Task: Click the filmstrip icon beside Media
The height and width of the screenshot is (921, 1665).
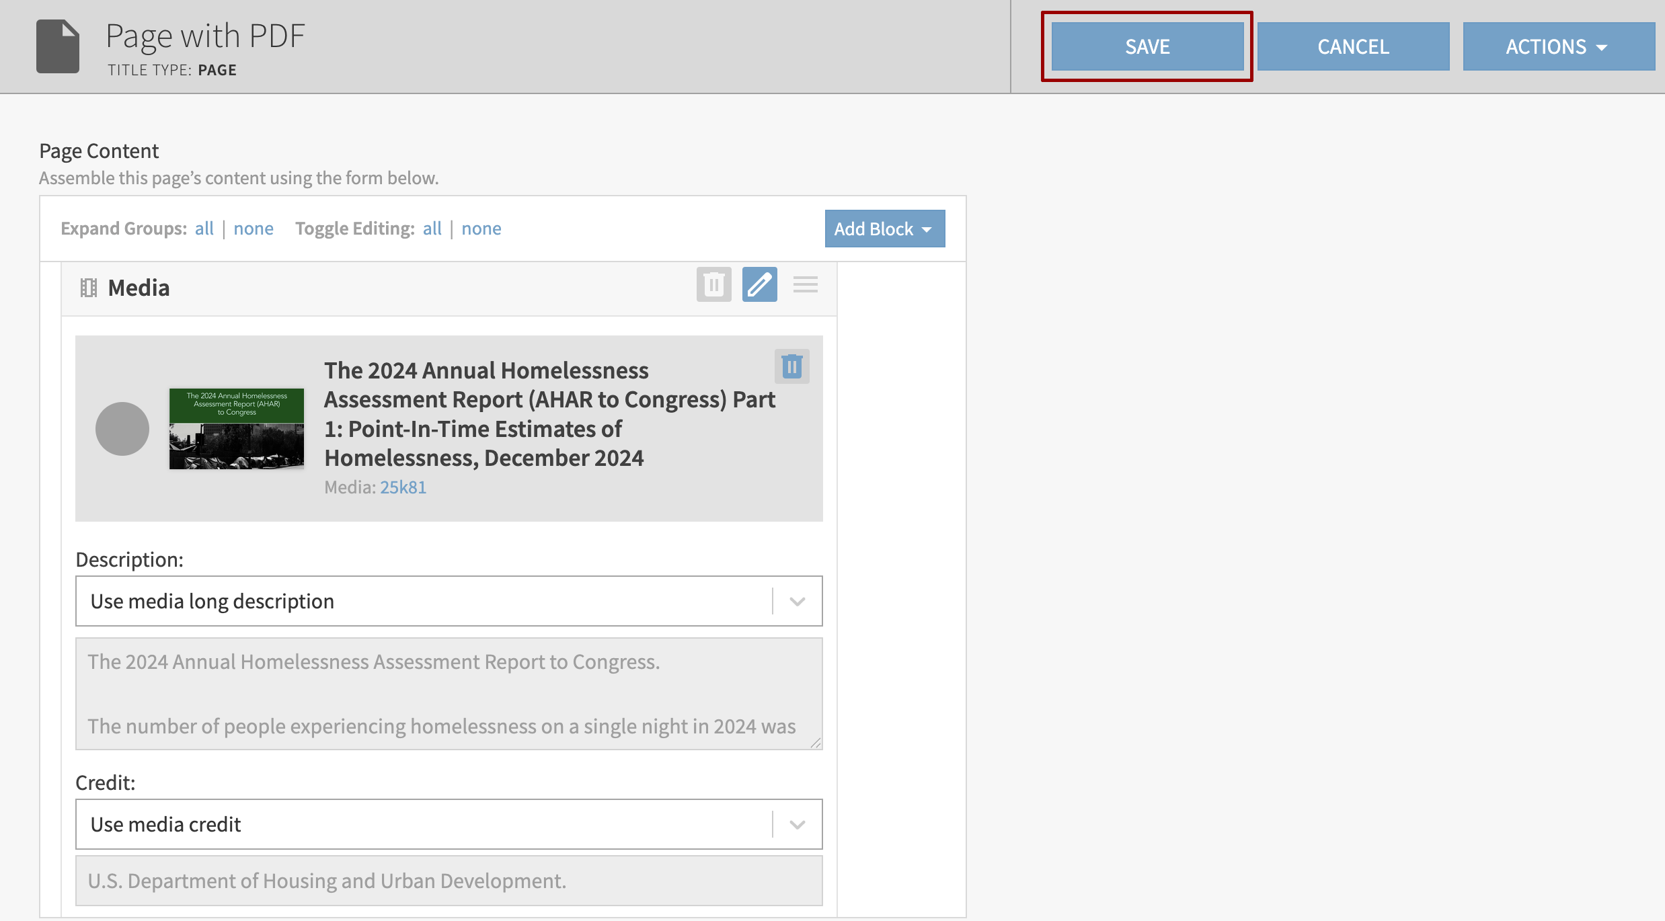Action: [x=88, y=288]
